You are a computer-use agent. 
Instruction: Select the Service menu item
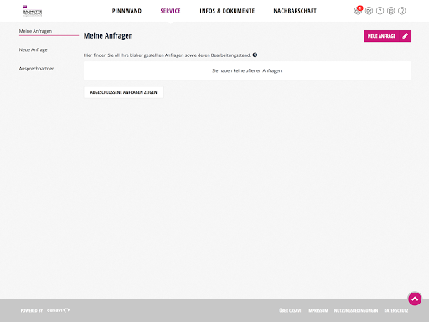click(x=170, y=11)
